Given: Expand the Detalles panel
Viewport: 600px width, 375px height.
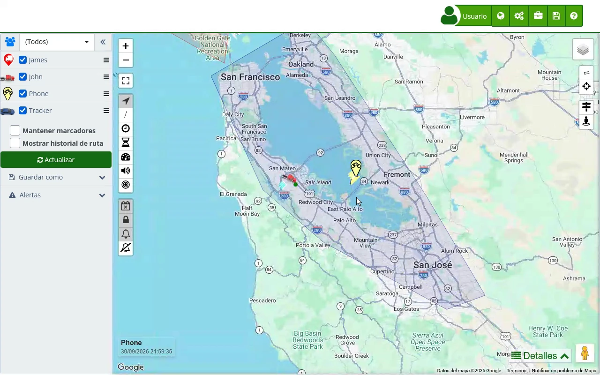Looking at the screenshot, I should (x=540, y=356).
